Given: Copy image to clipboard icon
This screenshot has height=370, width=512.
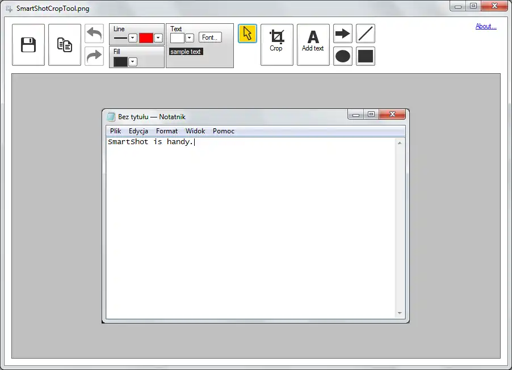Looking at the screenshot, I should tap(65, 45).
